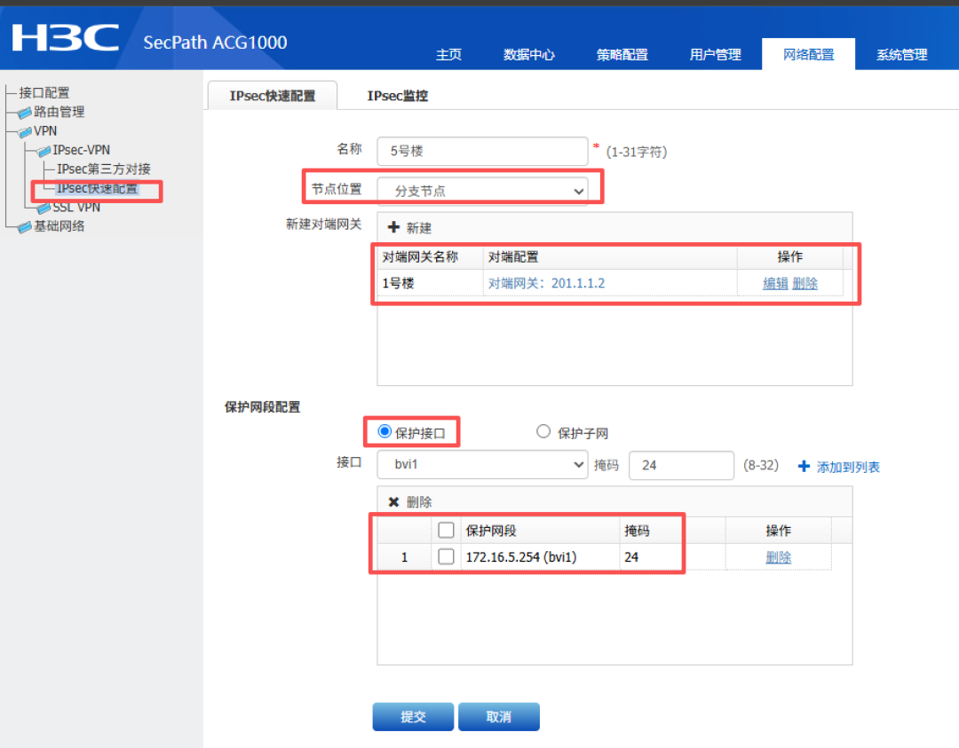Click the X icon beside 删除 toolbar
Viewport: 959px width, 748px height.
pos(394,501)
